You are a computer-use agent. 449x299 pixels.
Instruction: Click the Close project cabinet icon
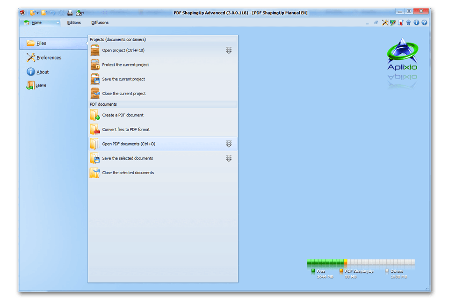click(95, 93)
